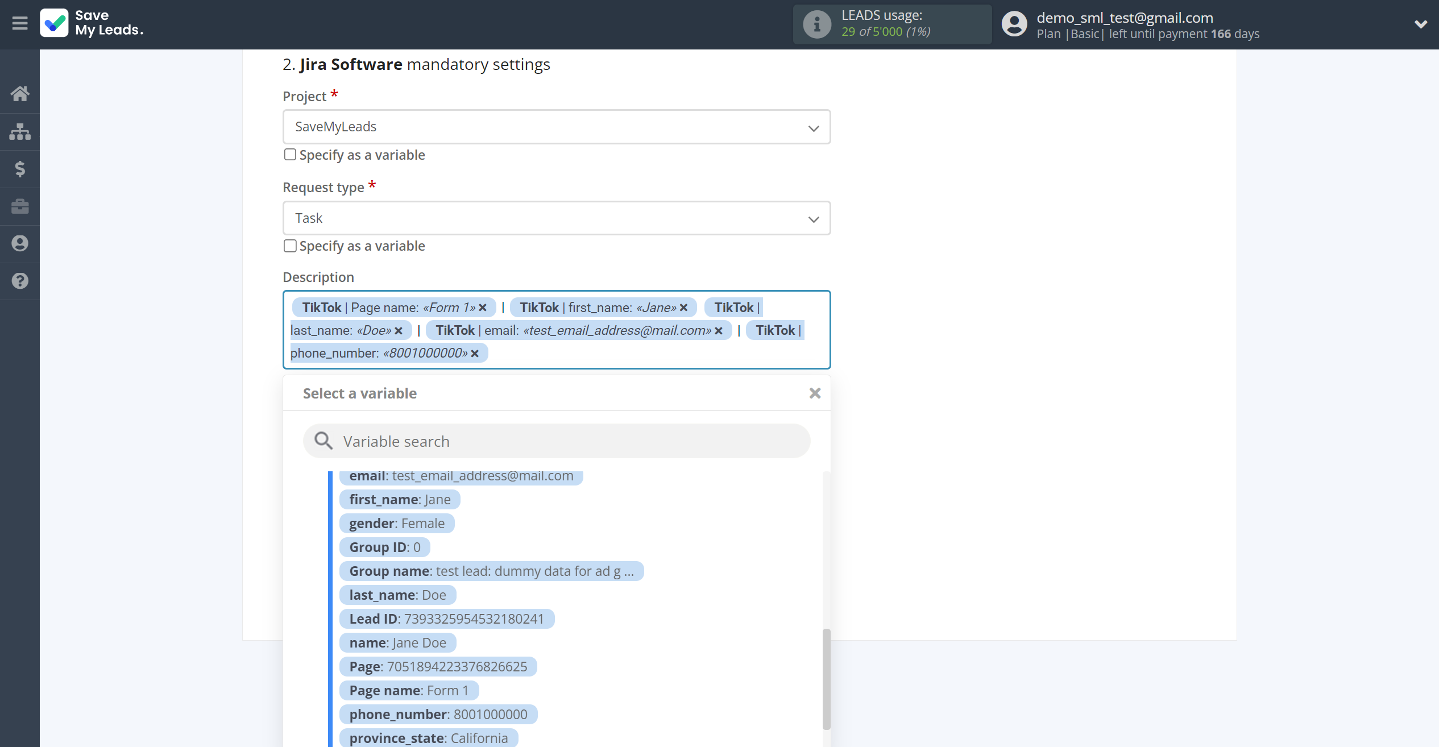Screen dimensions: 1439x747
Task: Open the Project dropdown SaveMyLeads
Action: pyautogui.click(x=557, y=127)
